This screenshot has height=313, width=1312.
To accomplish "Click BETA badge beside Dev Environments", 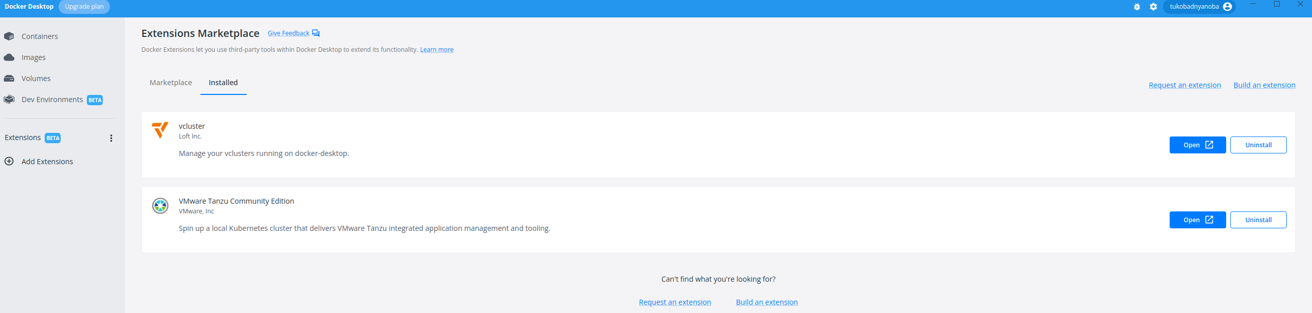I will point(95,100).
